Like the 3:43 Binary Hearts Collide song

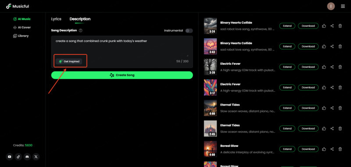point(324,46)
